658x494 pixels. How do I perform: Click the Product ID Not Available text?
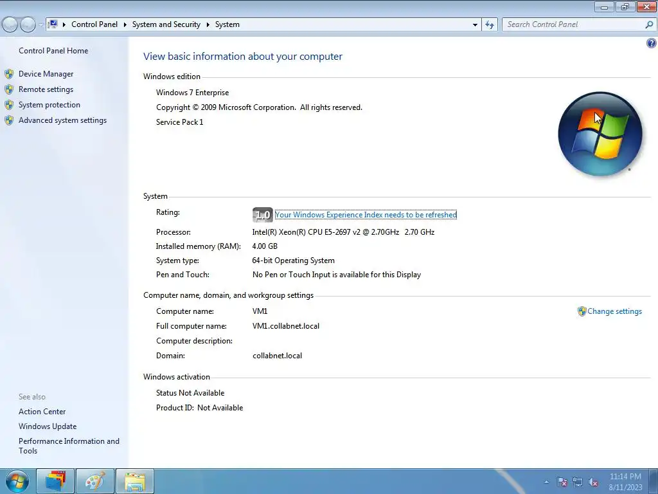point(200,408)
